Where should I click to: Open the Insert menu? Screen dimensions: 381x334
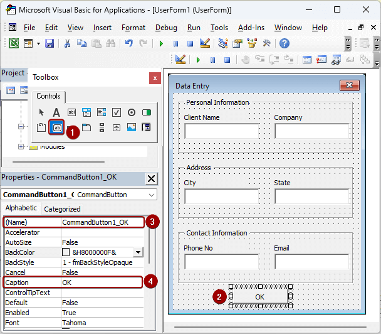(x=102, y=28)
